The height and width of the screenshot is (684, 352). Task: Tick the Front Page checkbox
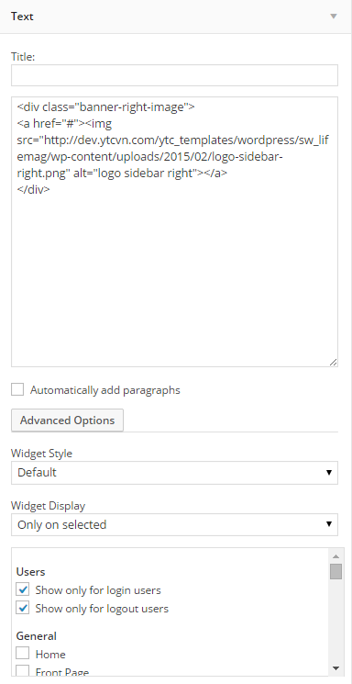(x=22, y=671)
